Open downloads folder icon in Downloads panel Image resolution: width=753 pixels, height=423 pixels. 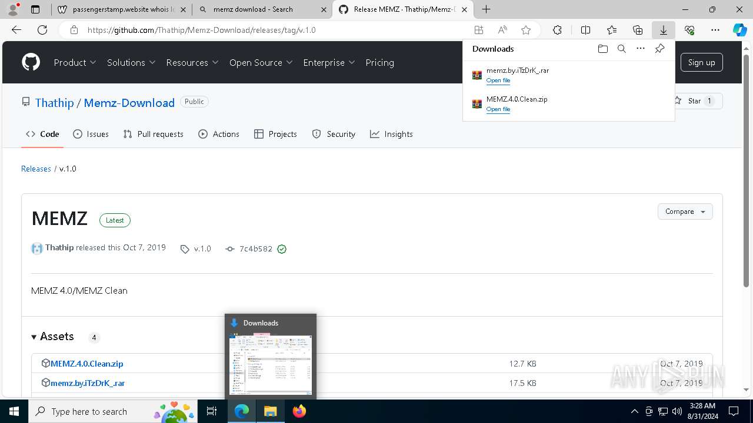602,49
